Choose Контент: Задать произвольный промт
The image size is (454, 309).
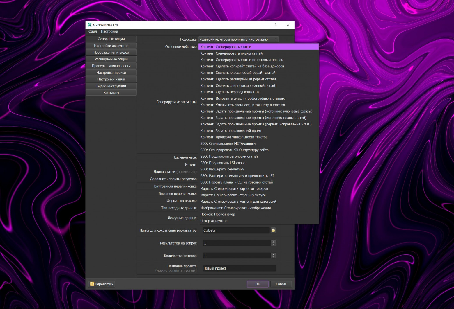click(258, 130)
